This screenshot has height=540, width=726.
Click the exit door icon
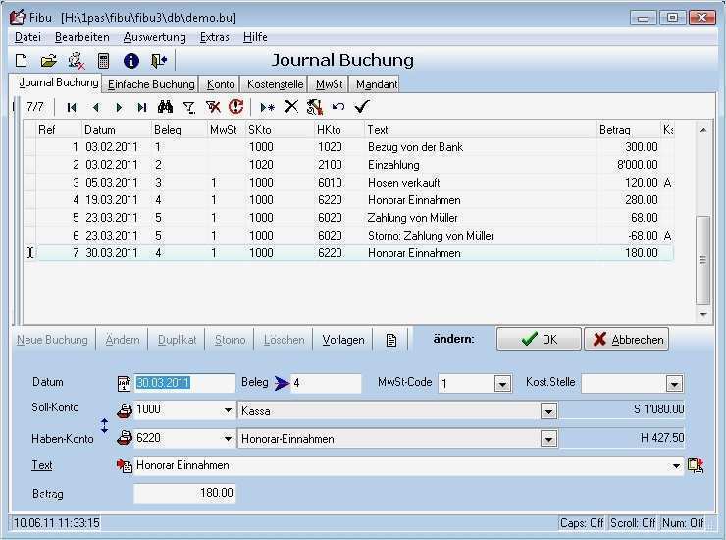click(x=159, y=61)
